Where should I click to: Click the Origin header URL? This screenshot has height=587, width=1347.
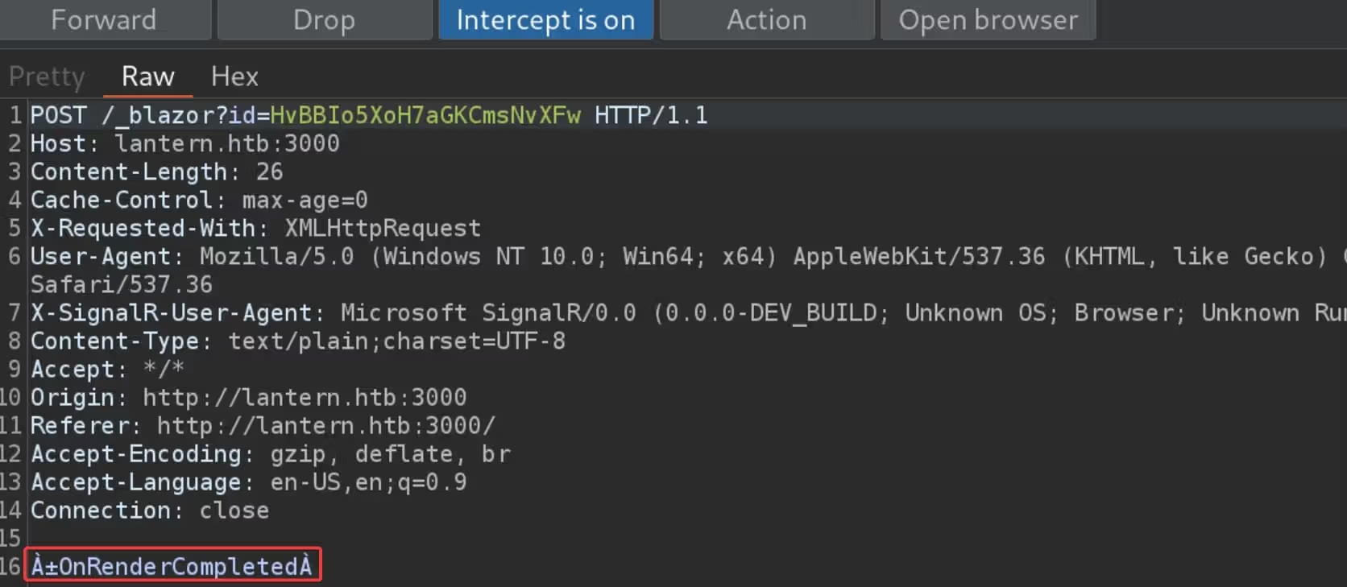(x=305, y=397)
